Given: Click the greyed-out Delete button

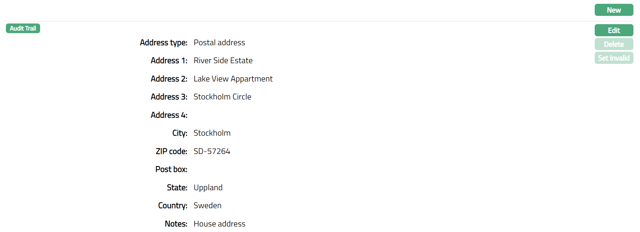Looking at the screenshot, I should pos(614,44).
